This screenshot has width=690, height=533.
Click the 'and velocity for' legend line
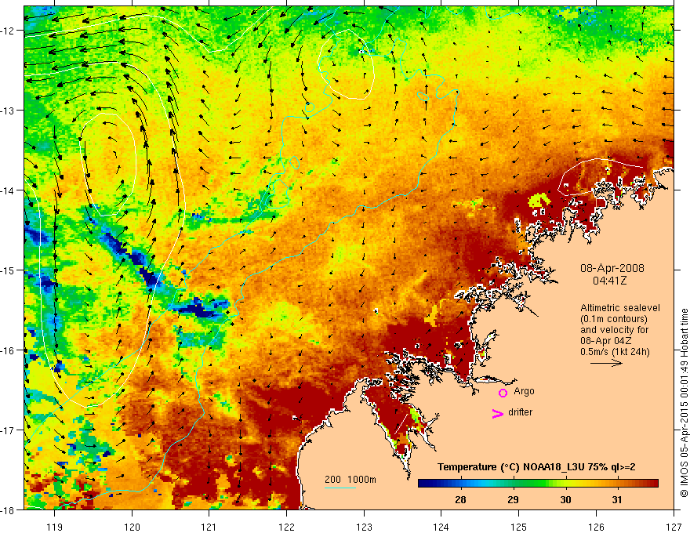pyautogui.click(x=614, y=330)
